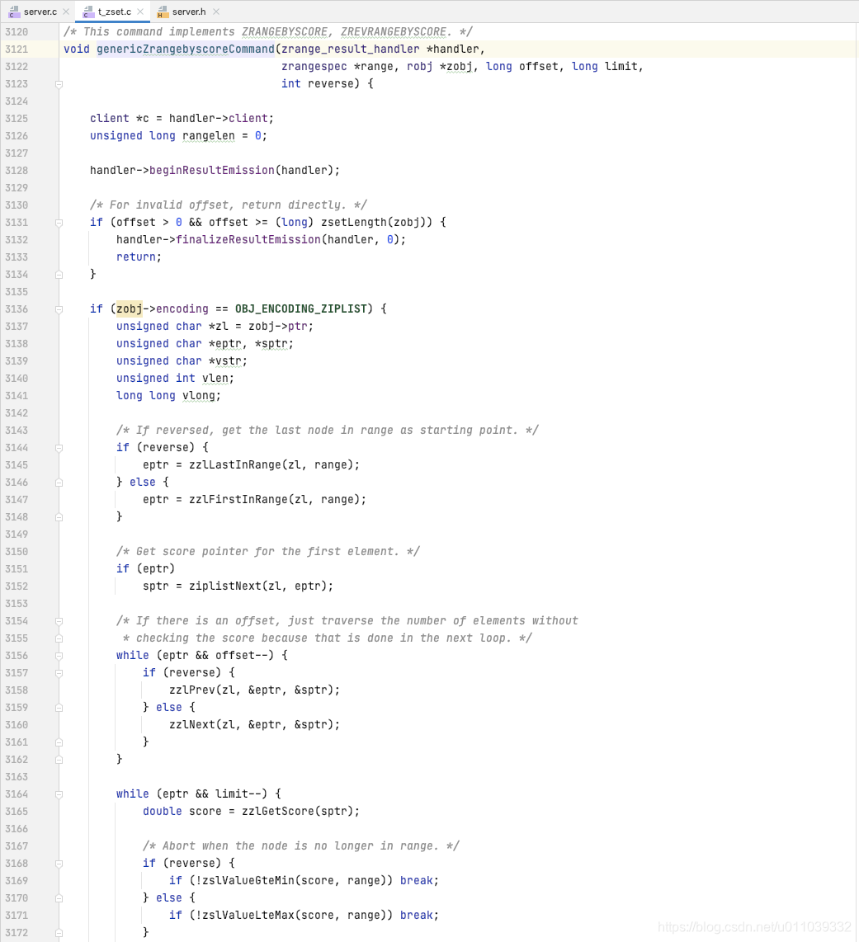Click the zrangespec type name
The height and width of the screenshot is (942, 859).
point(314,67)
